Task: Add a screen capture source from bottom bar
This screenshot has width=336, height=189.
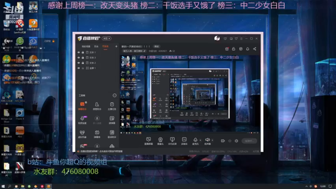Action: pyautogui.click(x=149, y=141)
